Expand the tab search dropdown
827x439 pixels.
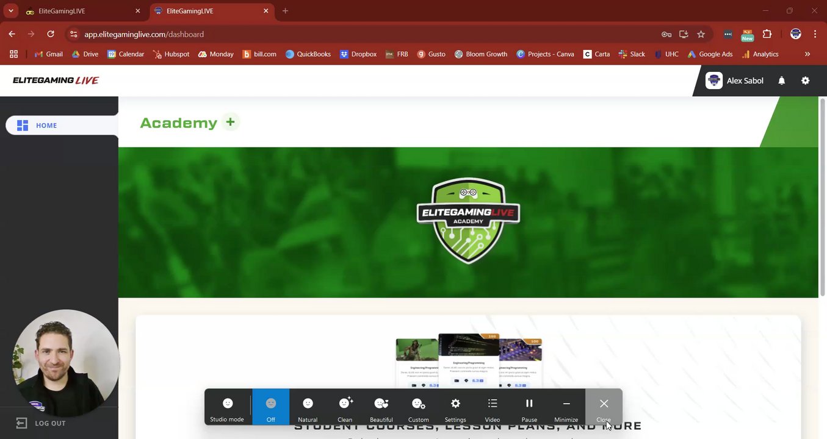[10, 11]
